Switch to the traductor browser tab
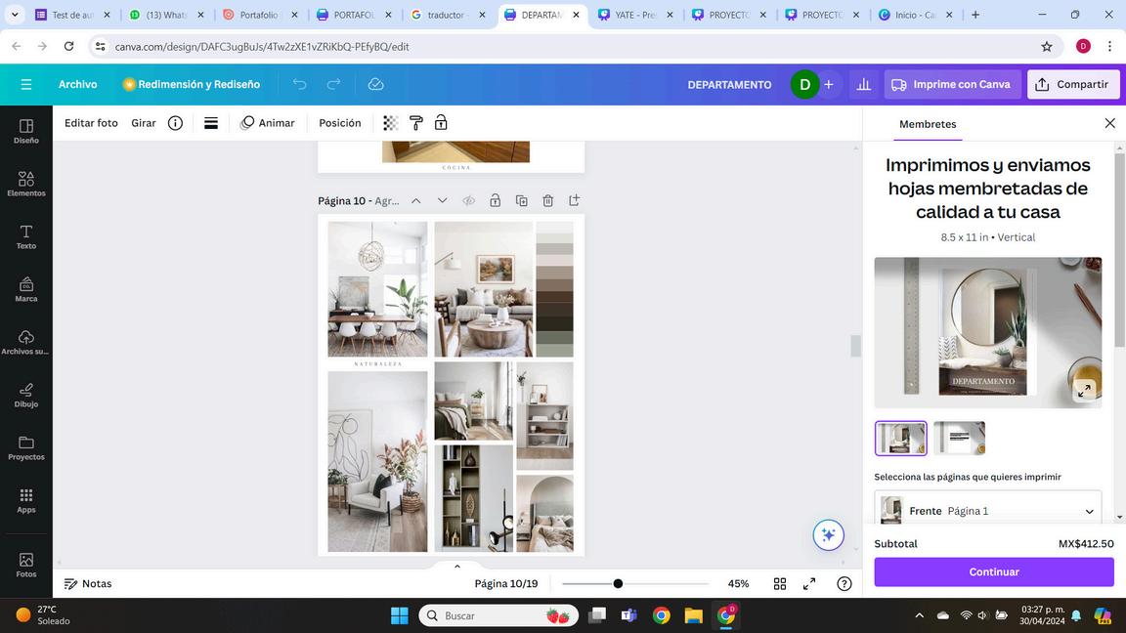This screenshot has width=1126, height=633. (x=448, y=15)
